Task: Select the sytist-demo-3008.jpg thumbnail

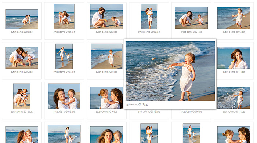Action: coord(106,56)
